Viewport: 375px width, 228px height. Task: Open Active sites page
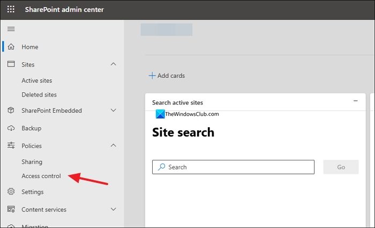coord(37,80)
